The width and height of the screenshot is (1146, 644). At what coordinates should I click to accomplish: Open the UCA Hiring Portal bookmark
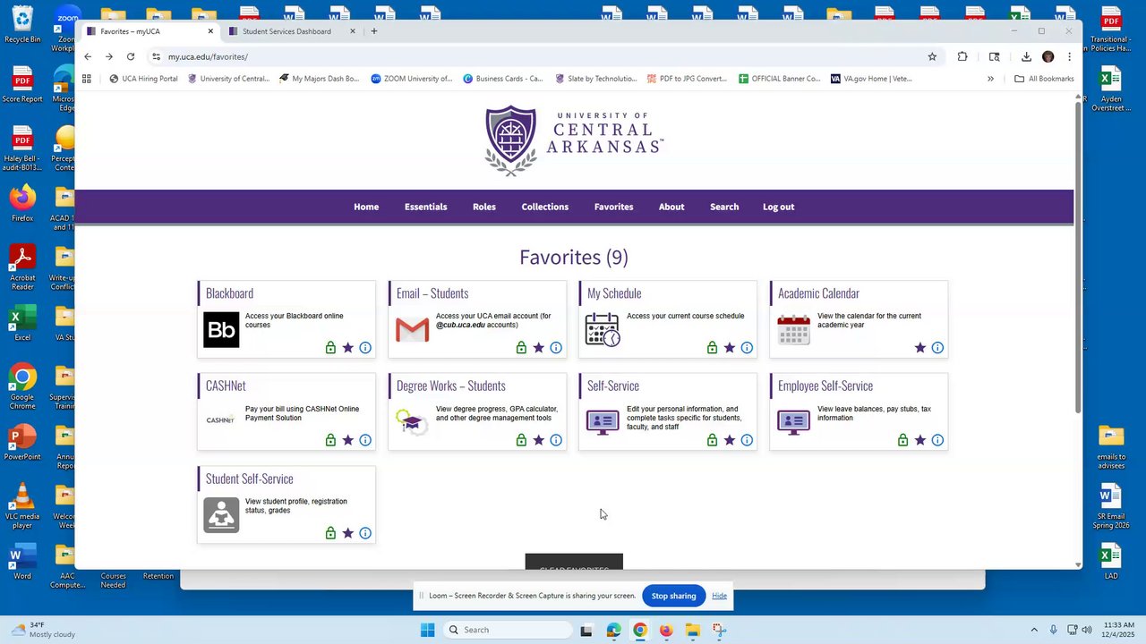point(143,79)
